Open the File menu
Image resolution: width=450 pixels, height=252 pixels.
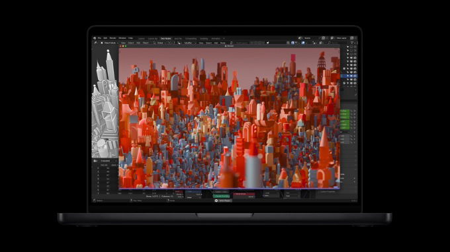point(99,38)
